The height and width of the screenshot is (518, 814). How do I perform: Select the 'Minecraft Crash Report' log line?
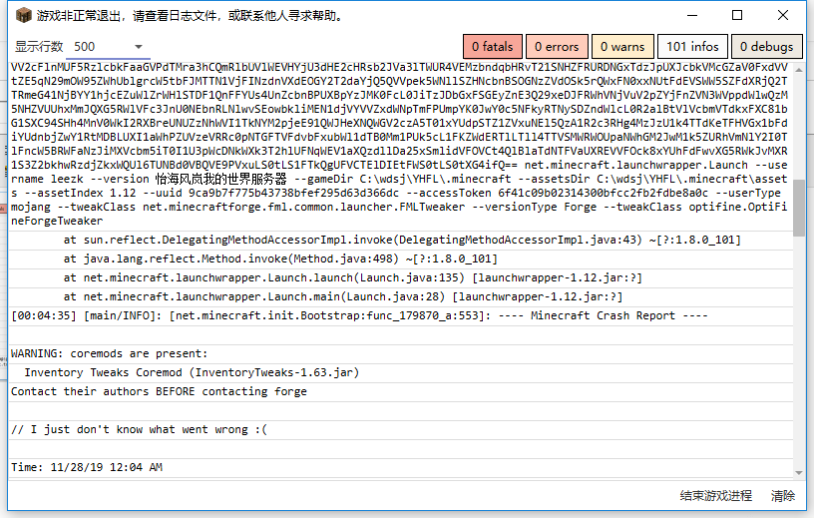(x=400, y=316)
